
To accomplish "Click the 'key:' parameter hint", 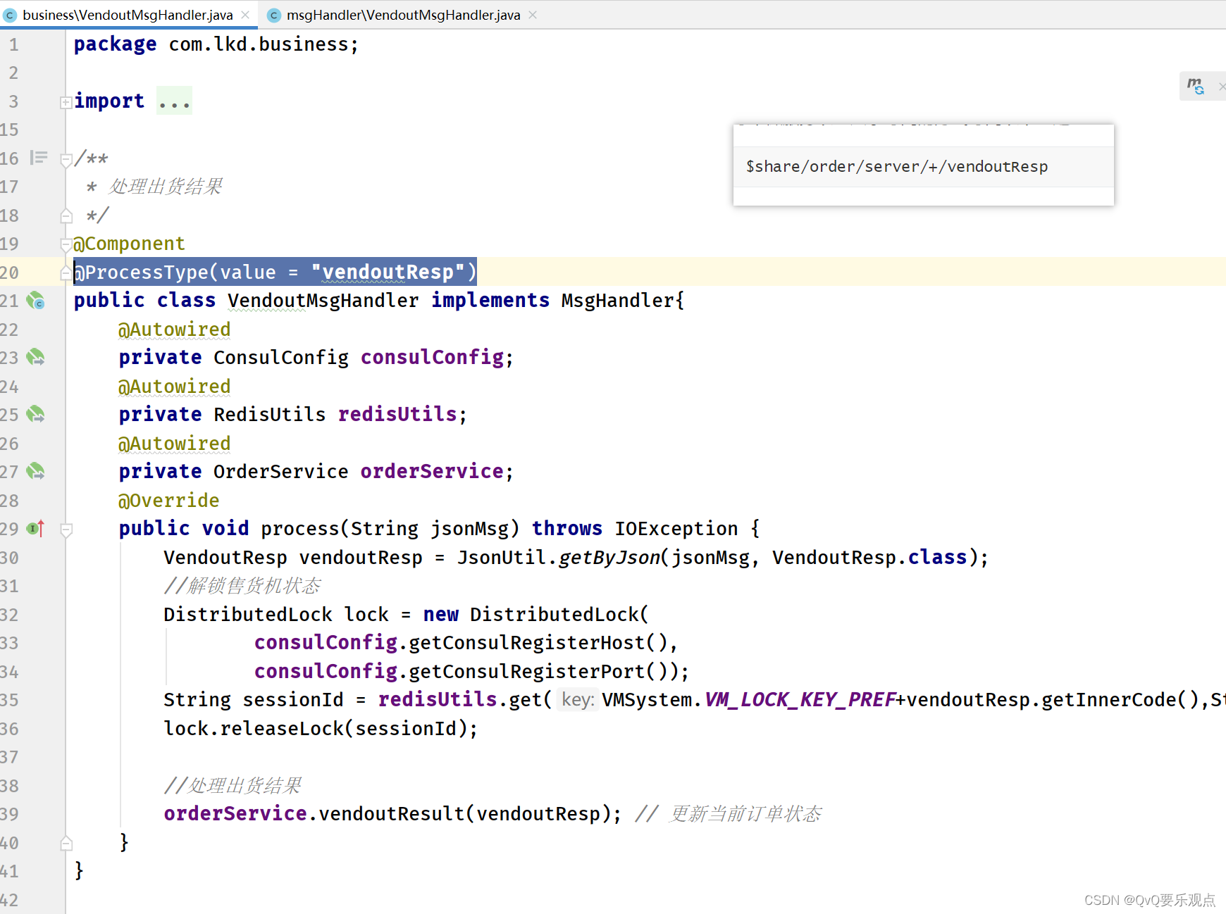I will tap(578, 700).
